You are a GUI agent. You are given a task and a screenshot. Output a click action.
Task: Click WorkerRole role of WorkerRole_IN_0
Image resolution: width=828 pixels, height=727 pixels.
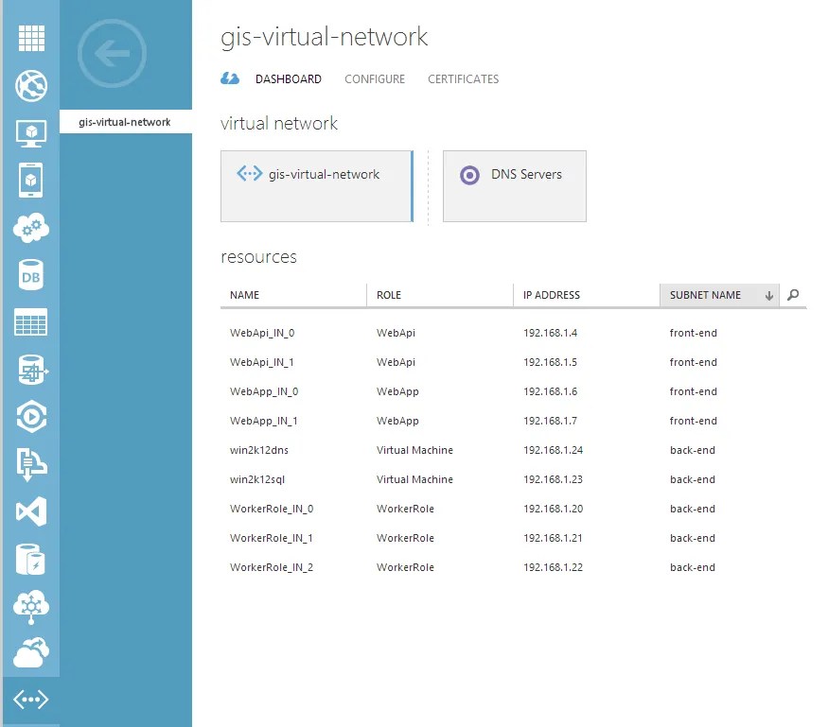[x=405, y=509]
